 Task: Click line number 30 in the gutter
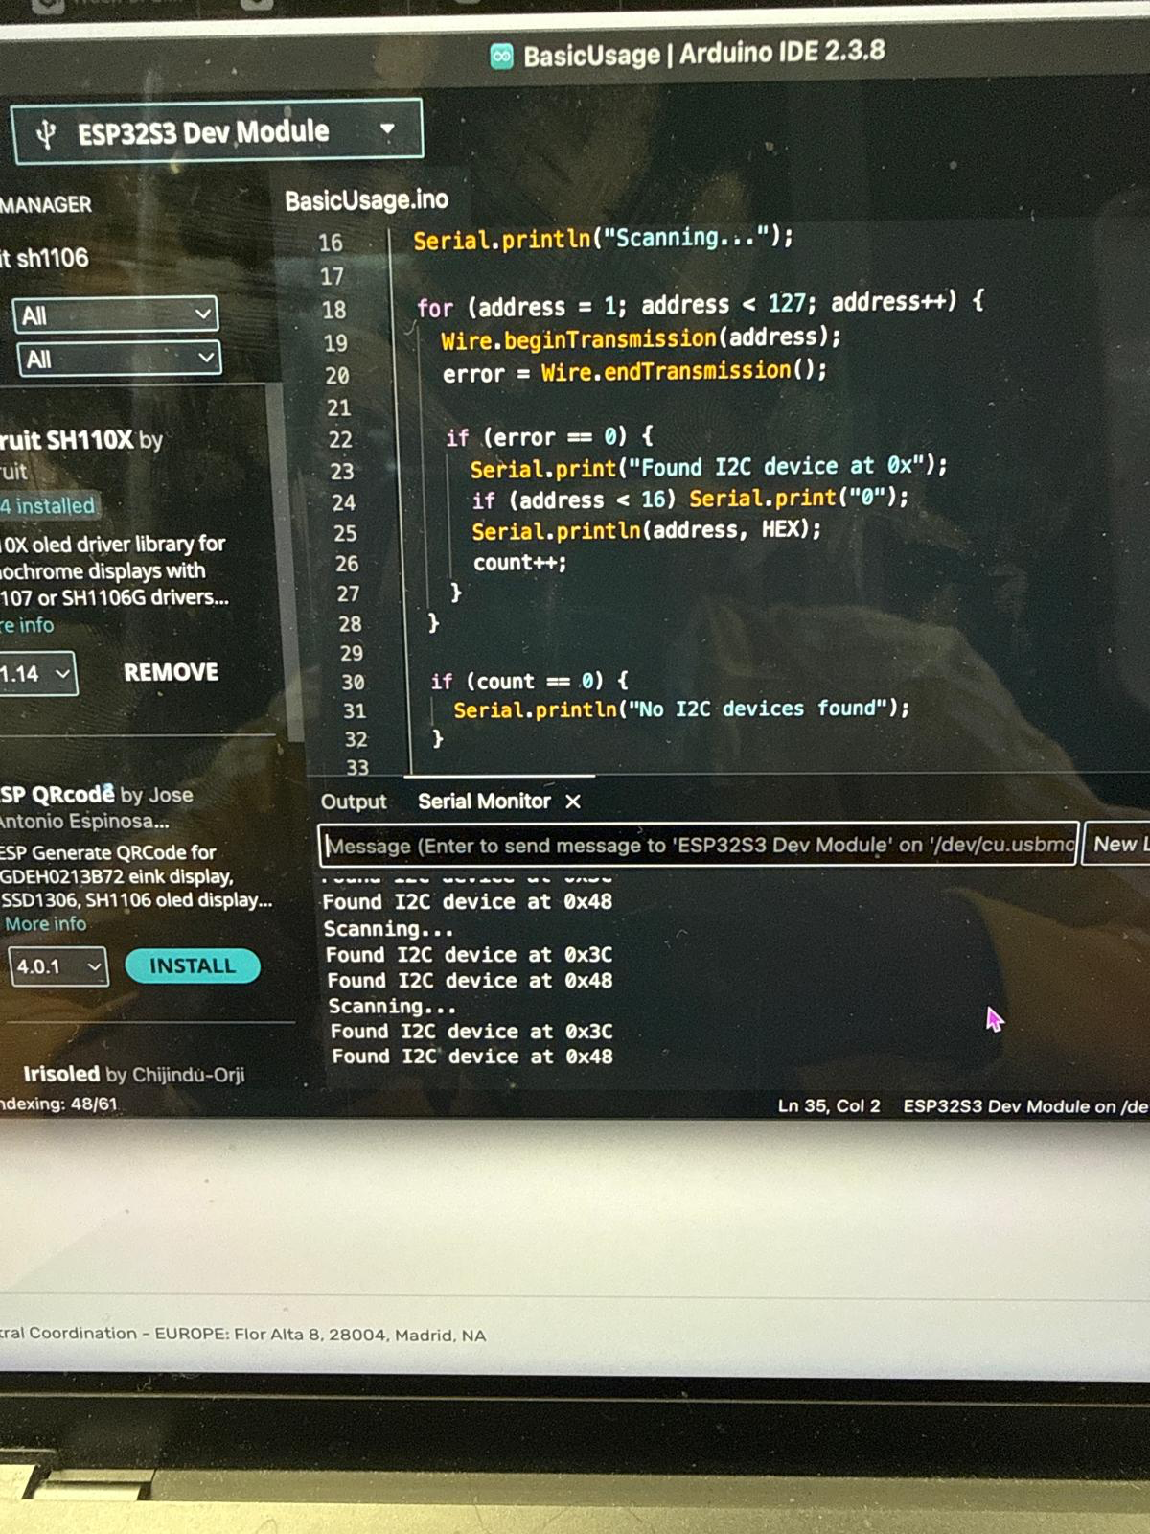click(x=353, y=682)
